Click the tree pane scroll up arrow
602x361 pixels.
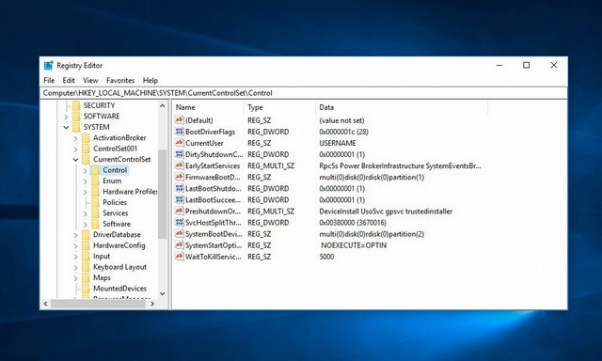[163, 105]
